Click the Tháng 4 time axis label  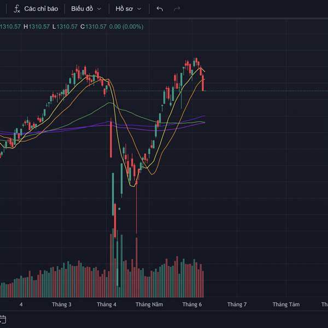coord(107,304)
